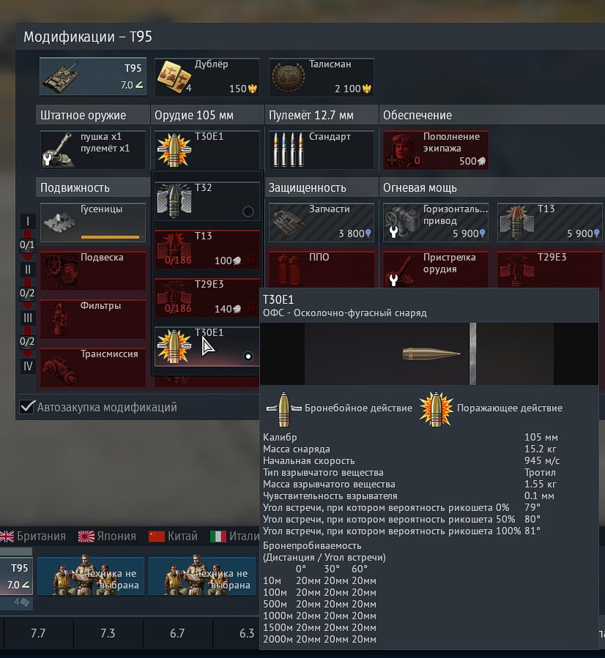Select the Трансмиссия transmission modification

[93, 367]
